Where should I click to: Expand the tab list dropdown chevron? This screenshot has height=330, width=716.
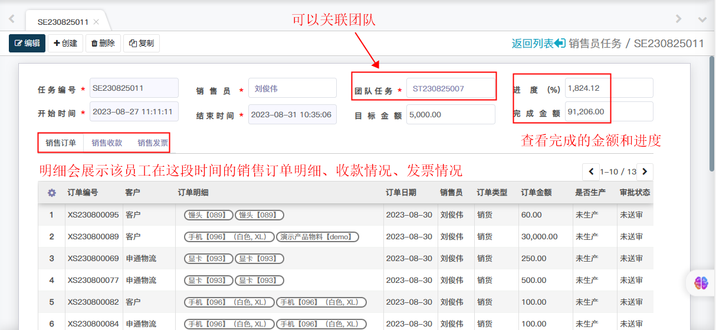(702, 19)
